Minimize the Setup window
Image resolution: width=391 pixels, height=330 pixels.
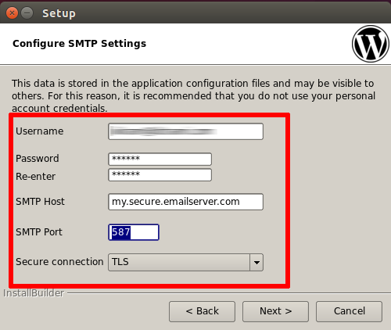click(27, 13)
